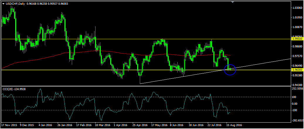Click the 1.01950 price scale label
The height and width of the screenshot is (129, 304).
coord(298,18)
